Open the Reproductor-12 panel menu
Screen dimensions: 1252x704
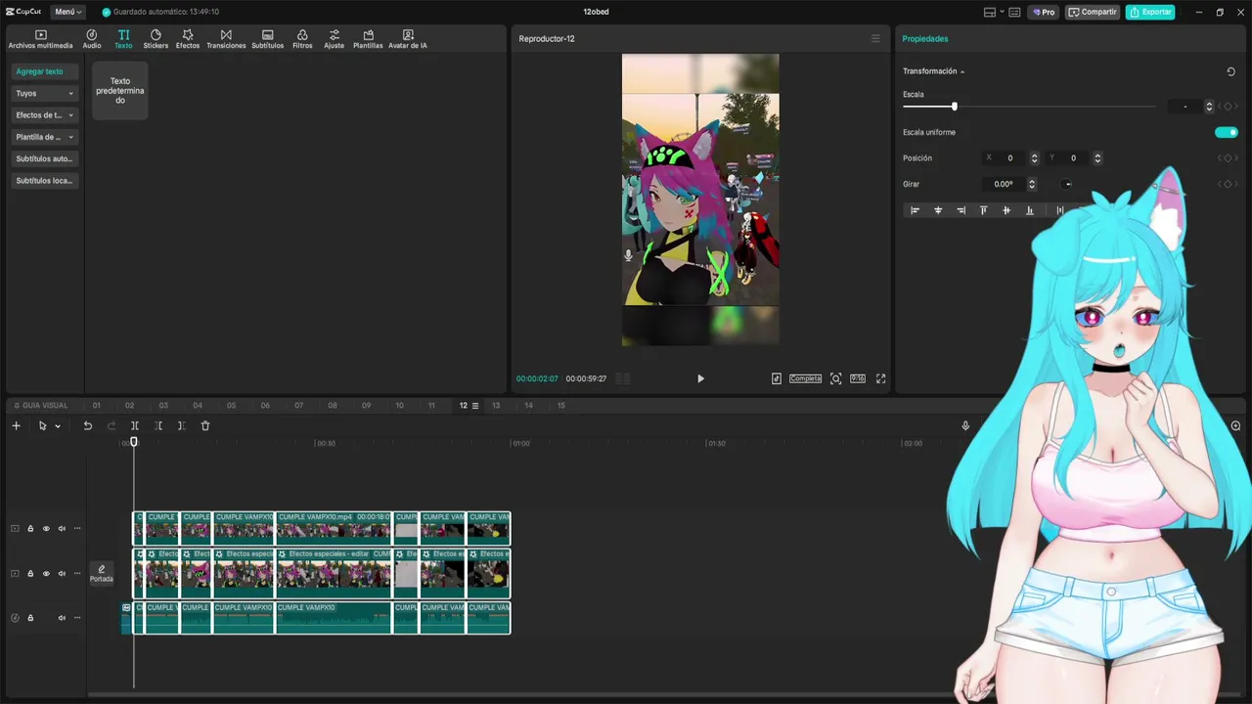(x=875, y=39)
